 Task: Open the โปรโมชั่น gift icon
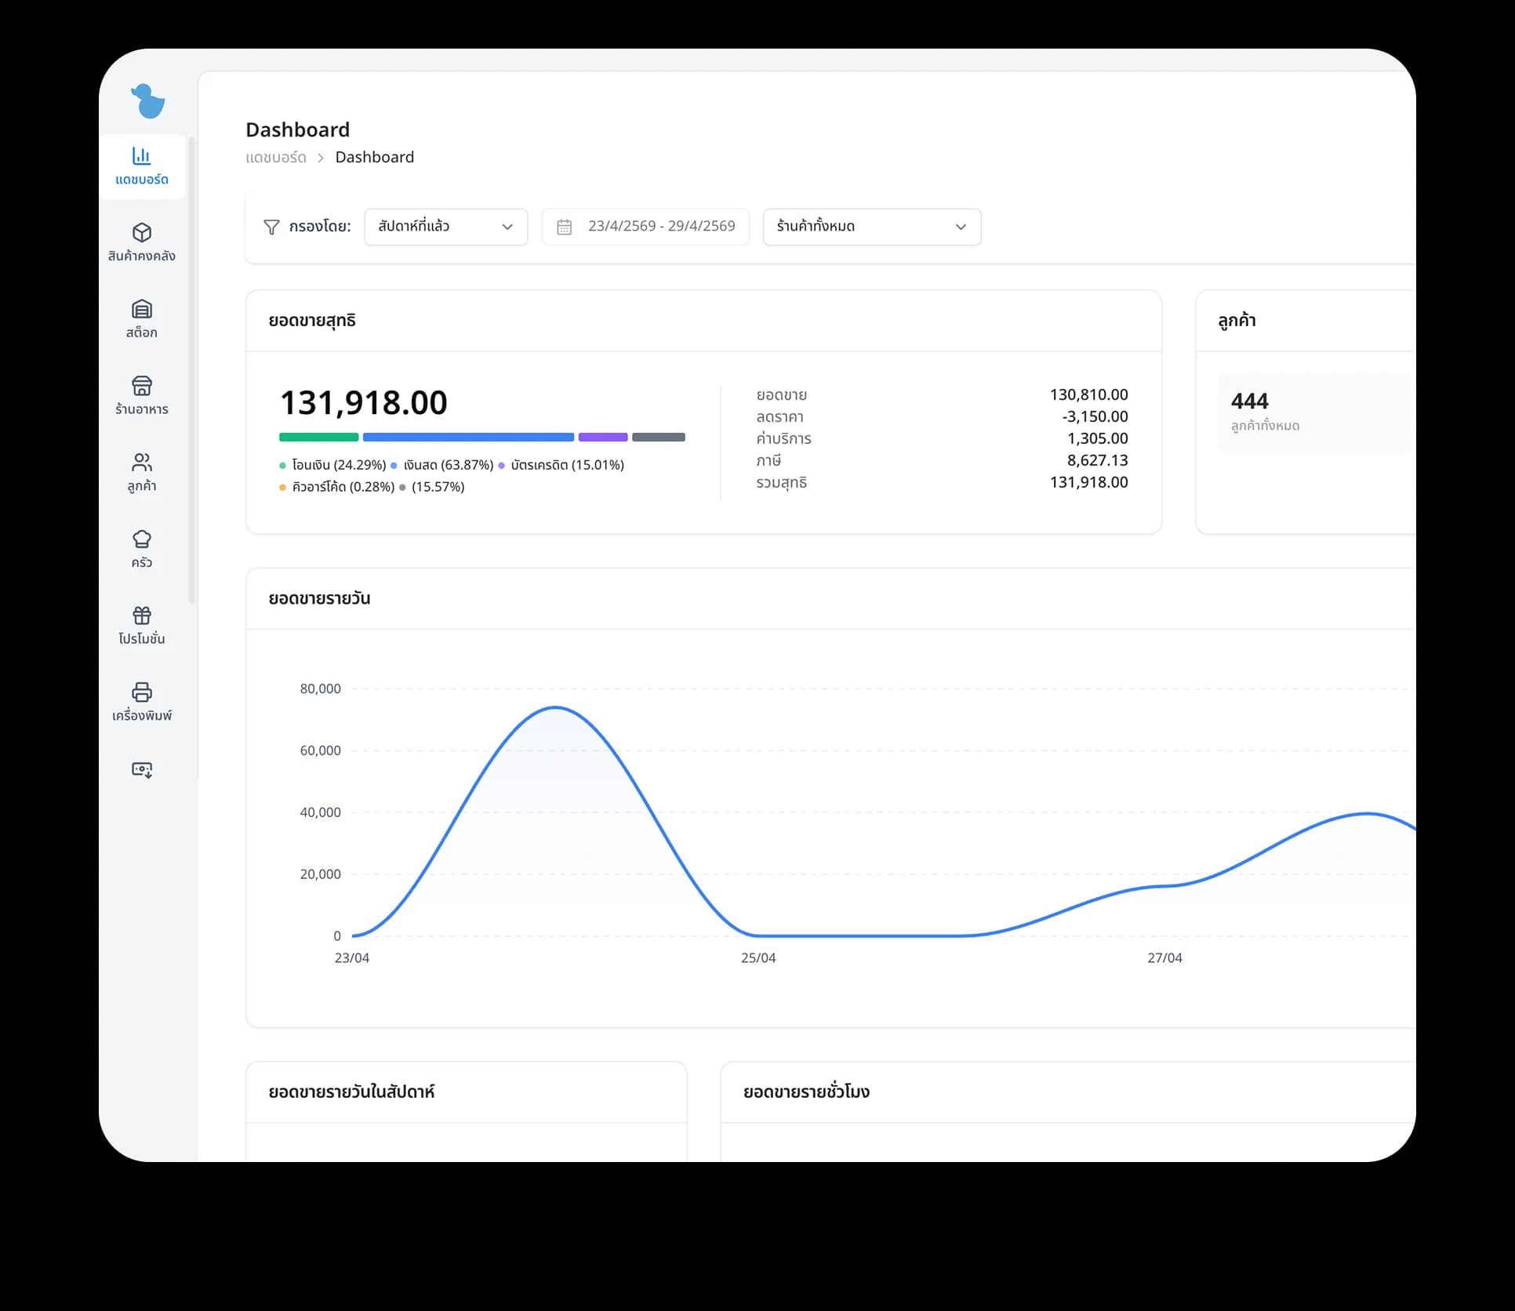[142, 616]
